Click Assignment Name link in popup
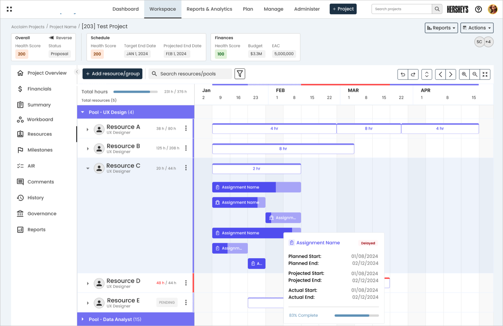The image size is (503, 326). coord(318,243)
